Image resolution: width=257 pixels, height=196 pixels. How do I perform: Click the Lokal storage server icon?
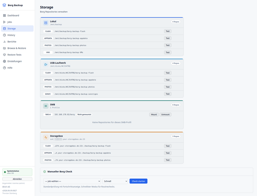[46, 23]
